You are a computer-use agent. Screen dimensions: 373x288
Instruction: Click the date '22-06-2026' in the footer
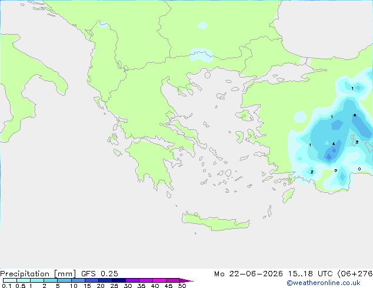(256, 274)
